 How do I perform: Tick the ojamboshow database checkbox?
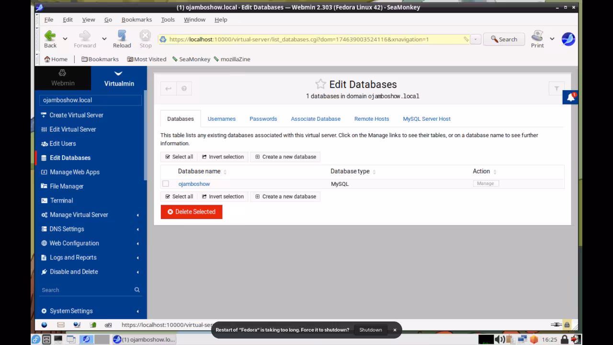coord(166,184)
